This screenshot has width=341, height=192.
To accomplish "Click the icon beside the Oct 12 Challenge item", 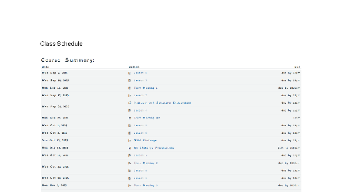I will point(130,141).
